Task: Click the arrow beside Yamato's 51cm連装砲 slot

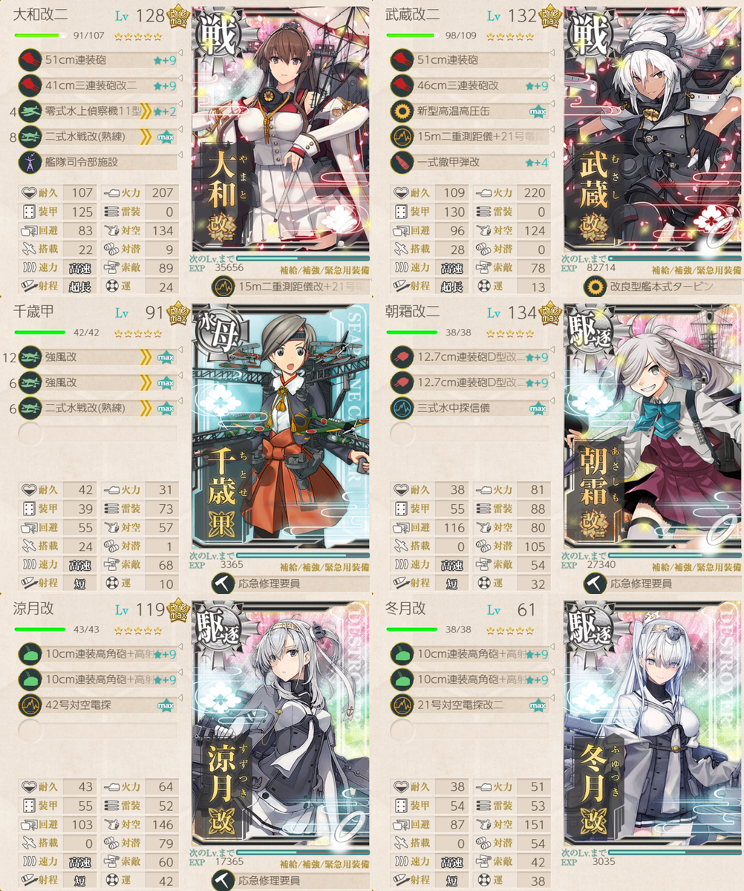Action: 181,54
